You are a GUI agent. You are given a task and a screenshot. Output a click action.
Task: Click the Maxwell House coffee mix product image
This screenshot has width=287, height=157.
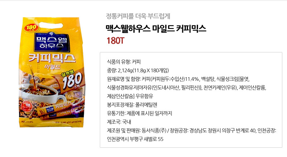tap(52, 72)
